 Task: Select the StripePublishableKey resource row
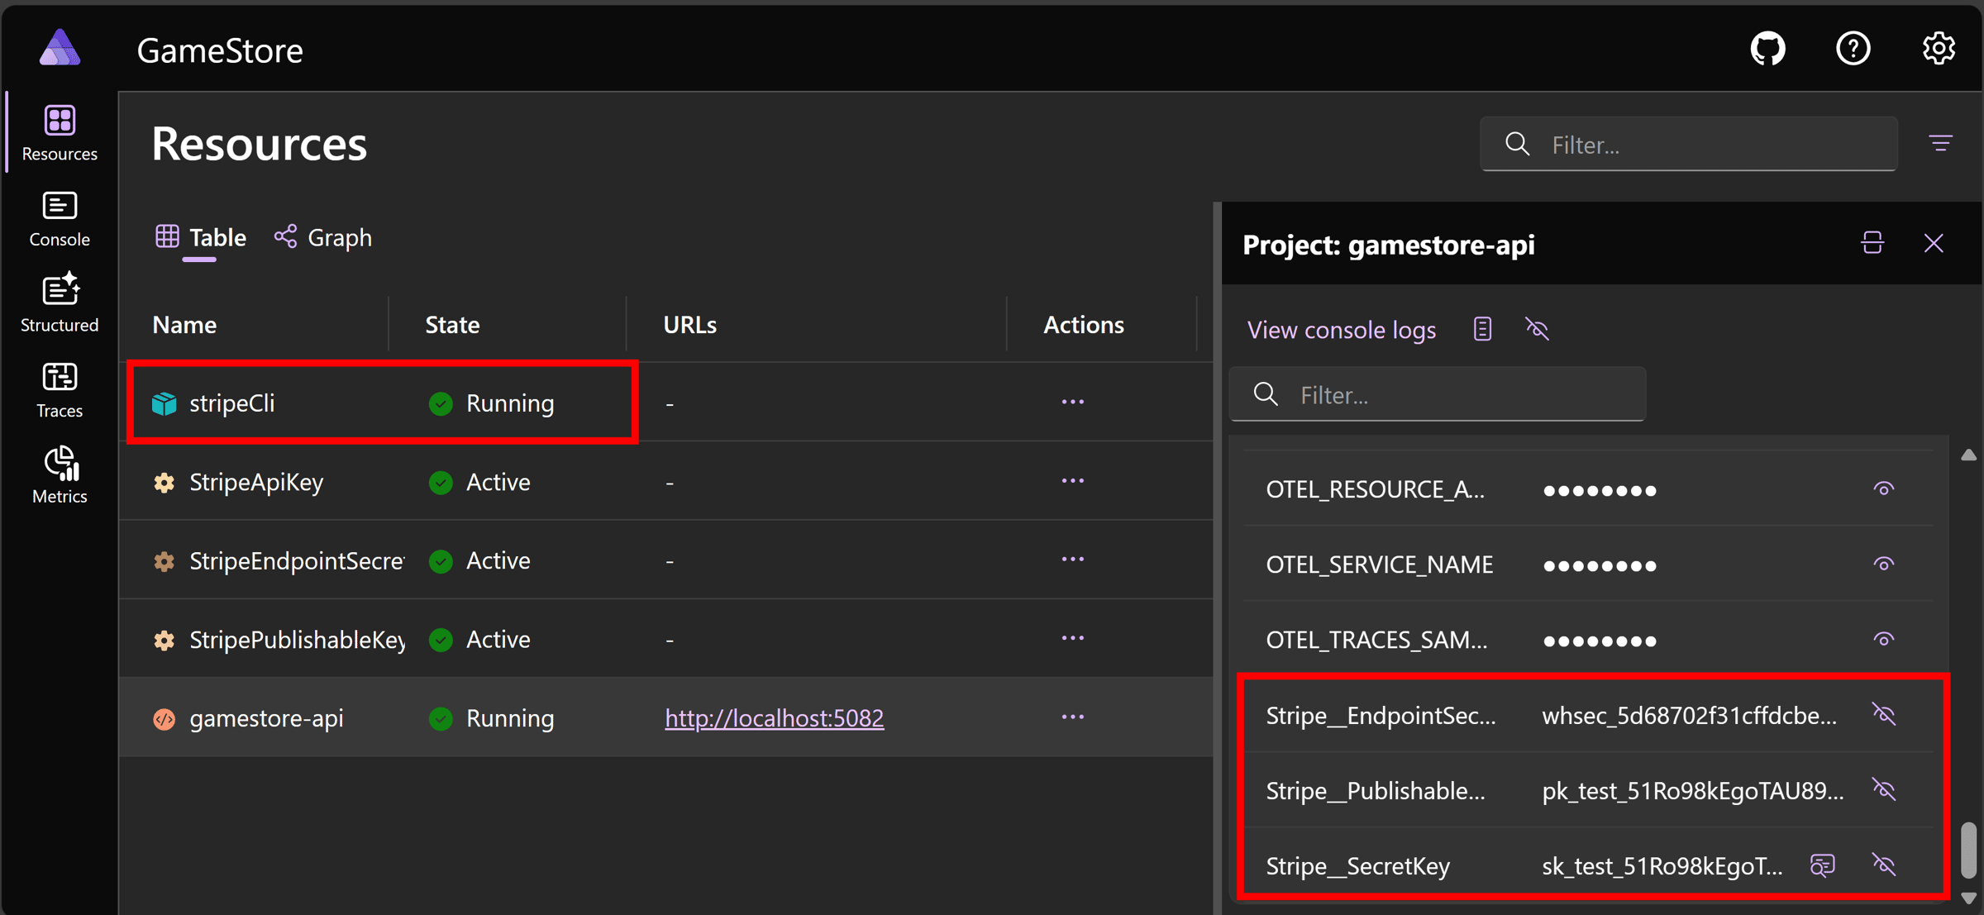pos(666,639)
